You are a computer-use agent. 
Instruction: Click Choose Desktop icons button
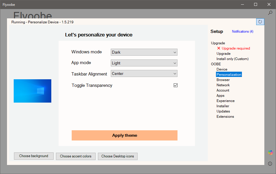click(117, 156)
